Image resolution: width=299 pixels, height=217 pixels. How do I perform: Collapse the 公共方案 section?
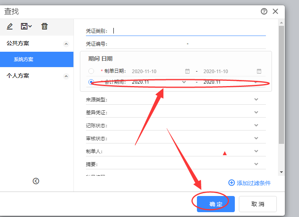click(66, 44)
